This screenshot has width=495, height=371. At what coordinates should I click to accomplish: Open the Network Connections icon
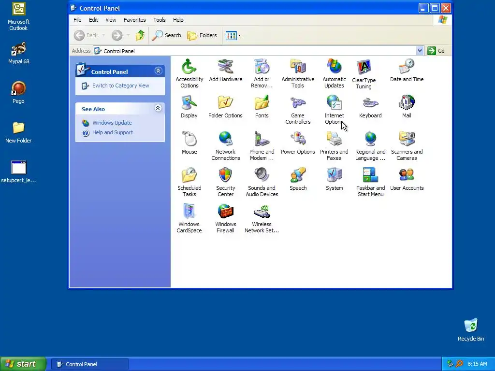[x=225, y=146]
